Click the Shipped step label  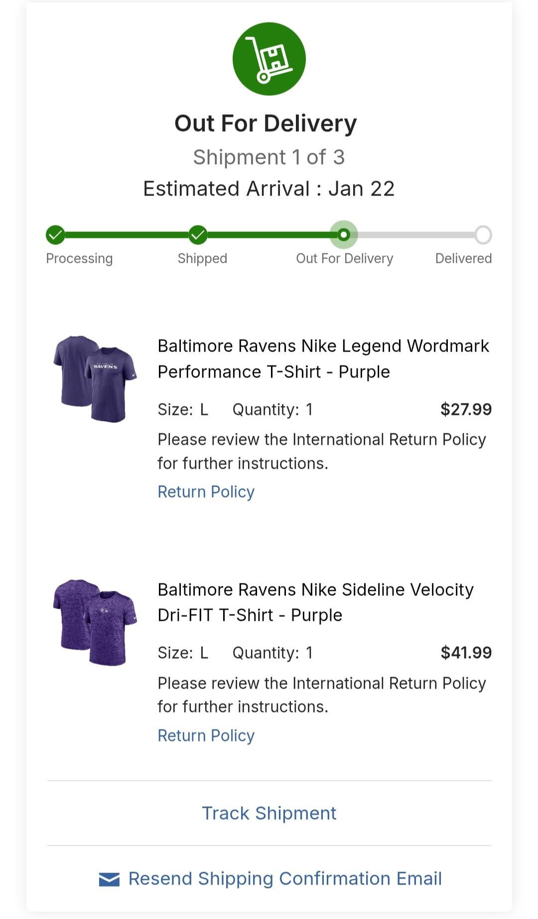tap(202, 258)
